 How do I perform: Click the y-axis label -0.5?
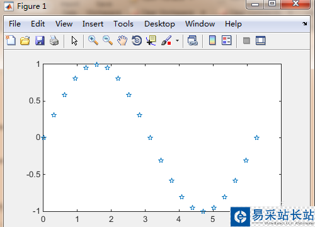click(33, 174)
